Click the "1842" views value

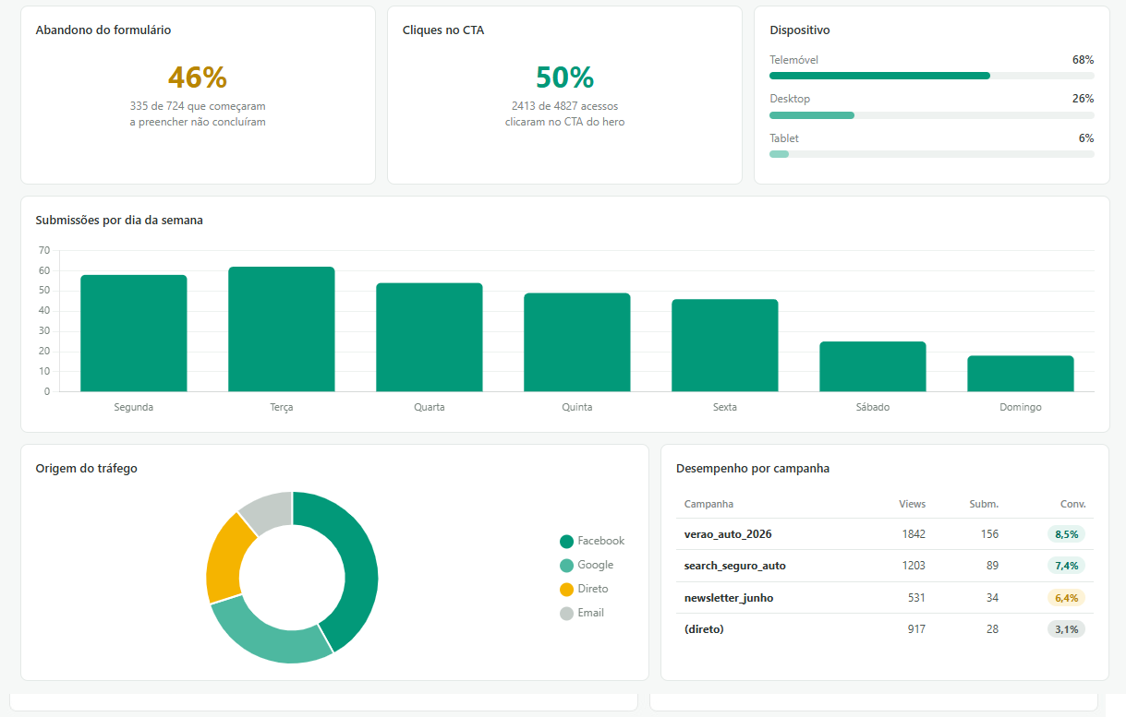point(914,534)
